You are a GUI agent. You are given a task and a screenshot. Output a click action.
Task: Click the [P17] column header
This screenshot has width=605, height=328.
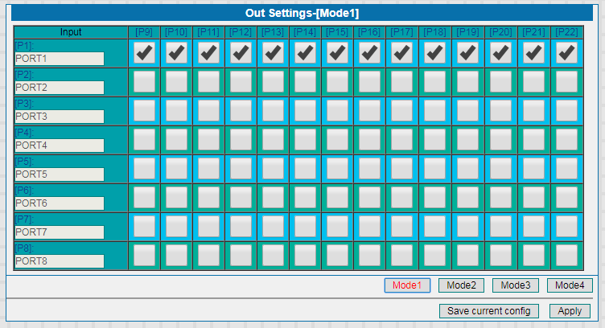[401, 32]
